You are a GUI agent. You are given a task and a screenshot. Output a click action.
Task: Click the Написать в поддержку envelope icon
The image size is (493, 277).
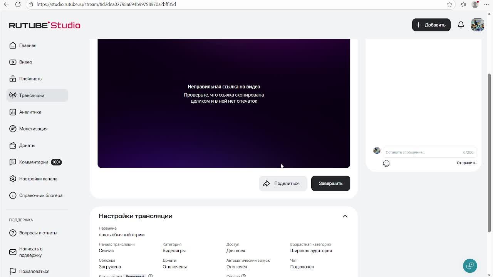(x=13, y=252)
